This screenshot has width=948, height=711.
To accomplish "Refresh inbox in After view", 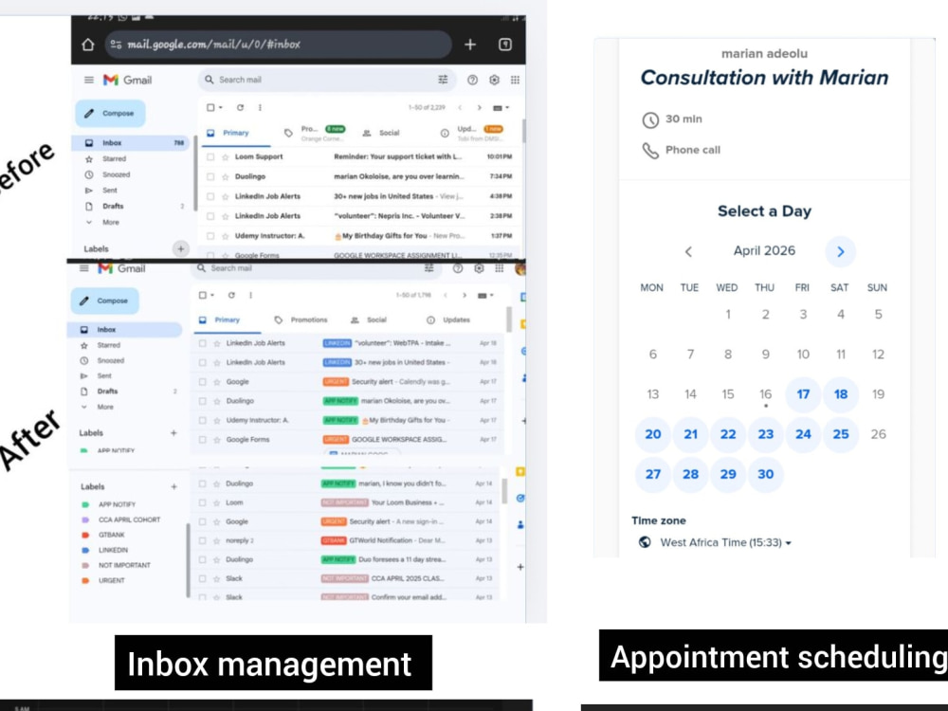I will pyautogui.click(x=231, y=296).
